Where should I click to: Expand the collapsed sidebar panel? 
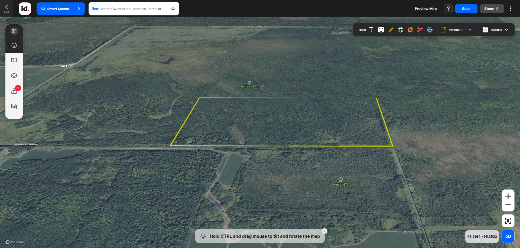click(x=14, y=31)
